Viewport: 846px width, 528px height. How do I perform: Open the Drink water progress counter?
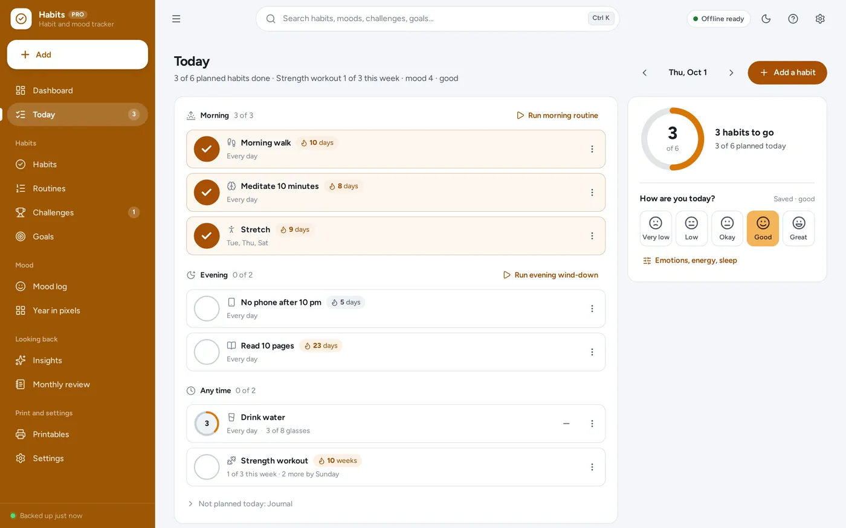[x=207, y=424]
